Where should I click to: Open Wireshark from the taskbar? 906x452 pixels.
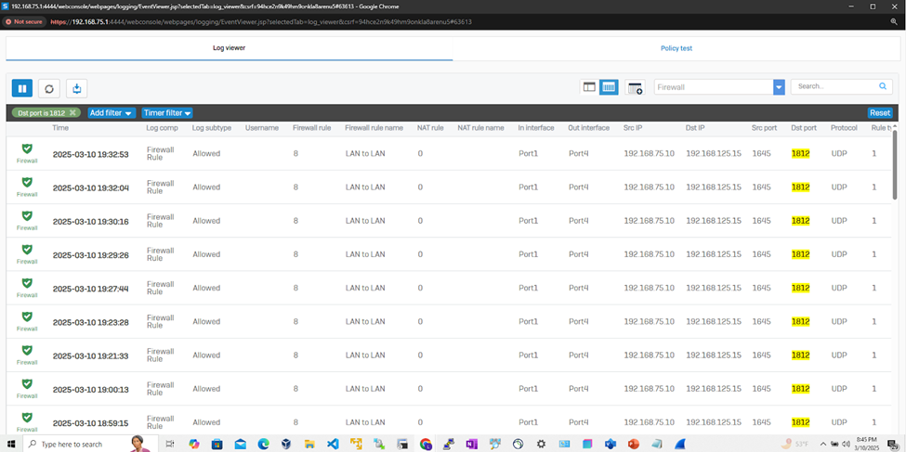(680, 444)
